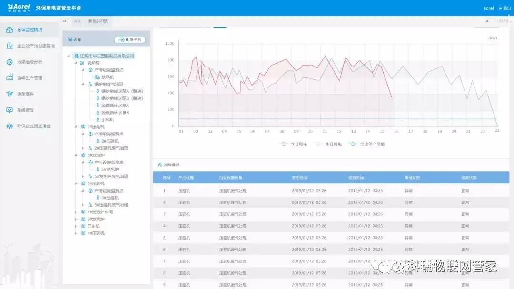Expand the 5#发泡炉废气治理 node arrow

point(83,177)
